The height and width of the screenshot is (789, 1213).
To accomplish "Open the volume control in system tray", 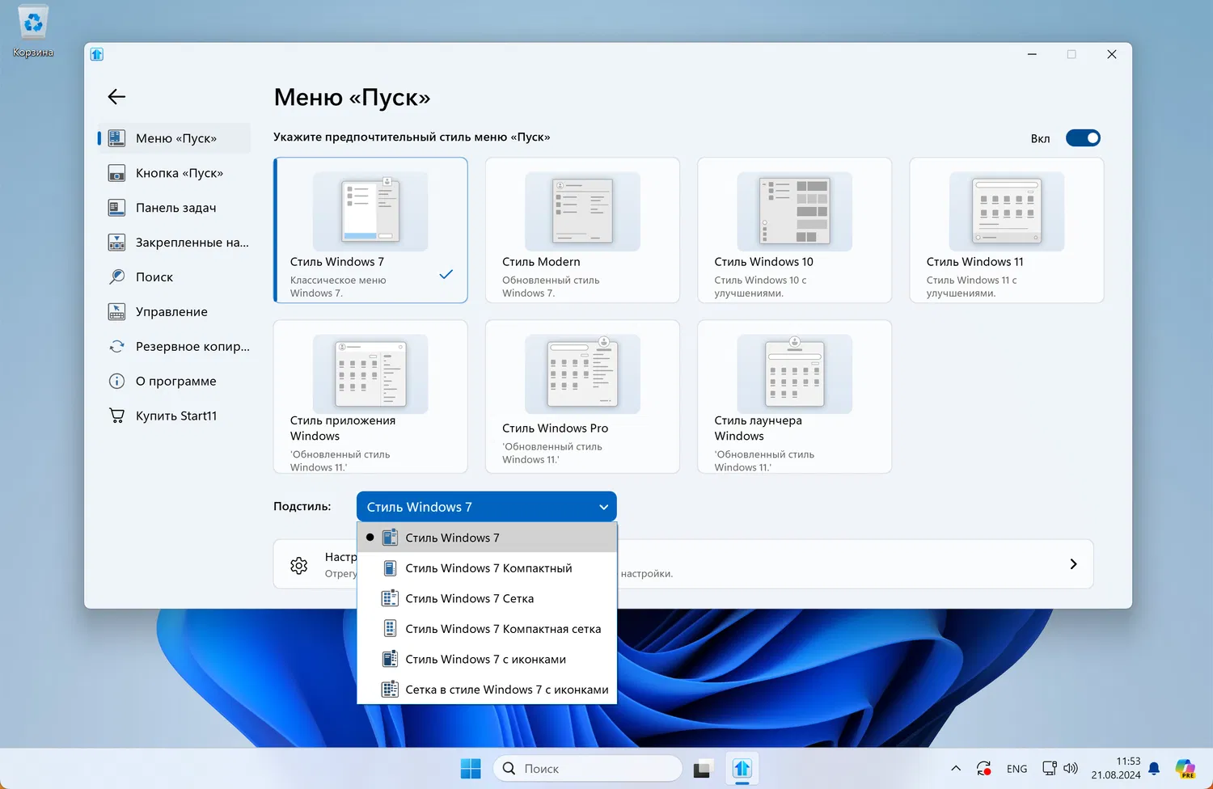I will pos(1071,769).
